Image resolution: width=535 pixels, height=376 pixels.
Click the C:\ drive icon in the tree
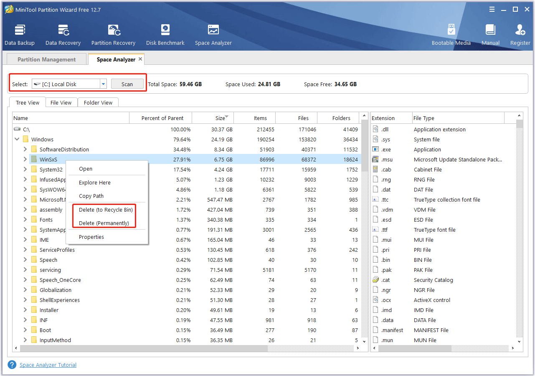17,130
